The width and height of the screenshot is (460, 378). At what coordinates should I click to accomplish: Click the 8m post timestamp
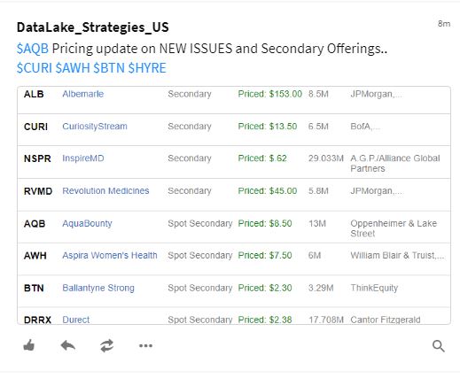click(x=444, y=24)
